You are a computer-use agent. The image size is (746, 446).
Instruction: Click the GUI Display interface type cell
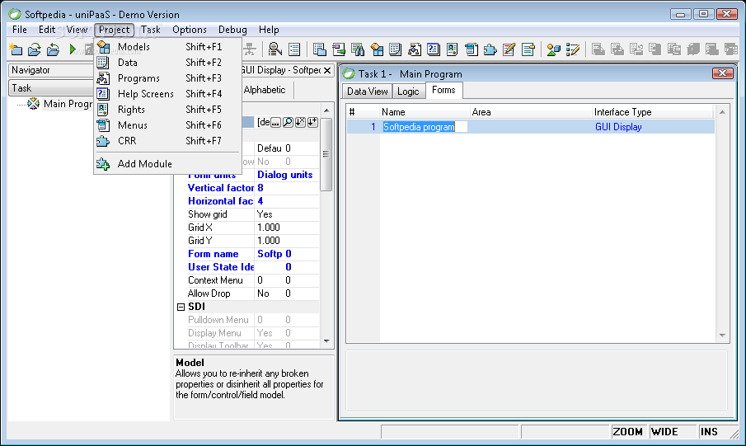tap(653, 127)
